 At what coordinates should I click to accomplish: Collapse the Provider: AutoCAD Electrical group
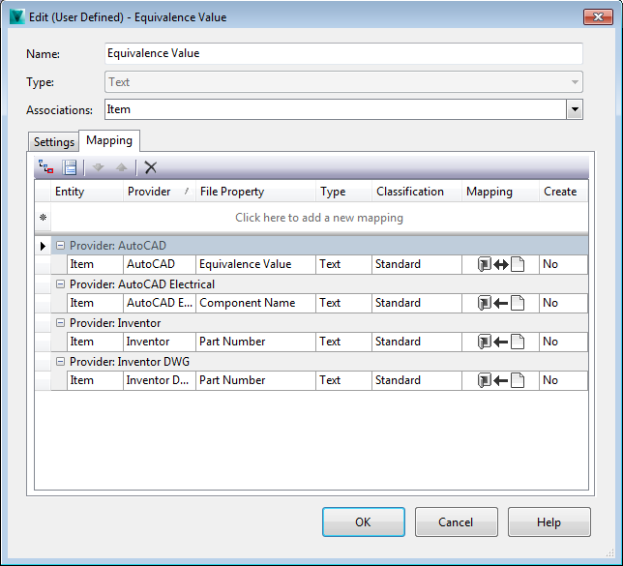pos(60,283)
